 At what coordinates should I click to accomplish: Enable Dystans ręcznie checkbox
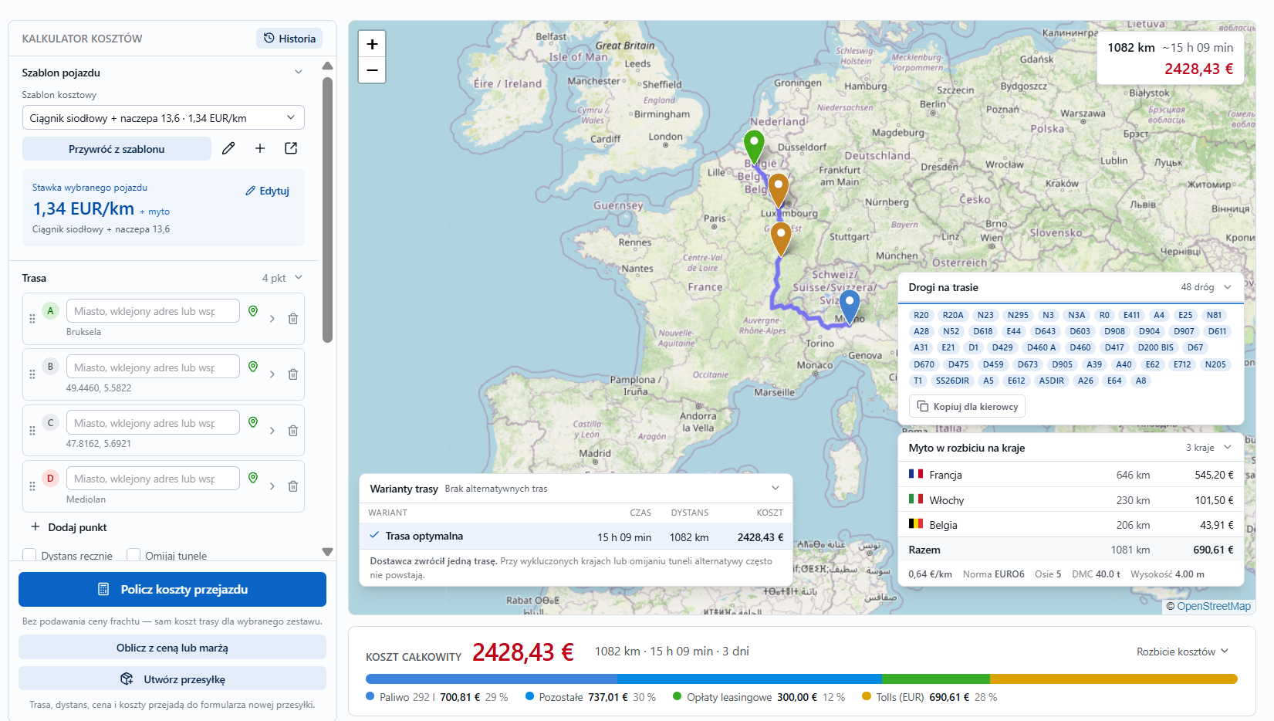click(30, 555)
